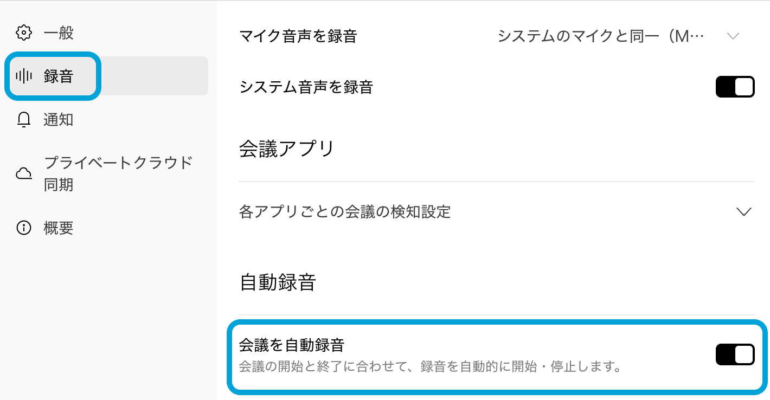Screen dimensions: 770x400
Task: Click the 各アプリごとの会議の検知設定 row label
Action: tap(345, 211)
